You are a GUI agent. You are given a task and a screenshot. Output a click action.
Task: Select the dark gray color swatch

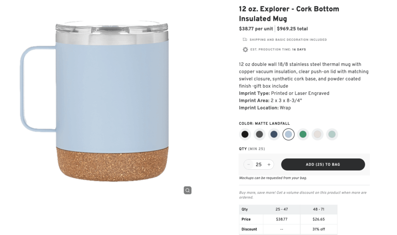click(259, 134)
